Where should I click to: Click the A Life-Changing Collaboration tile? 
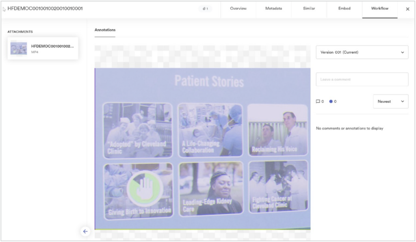(210, 130)
